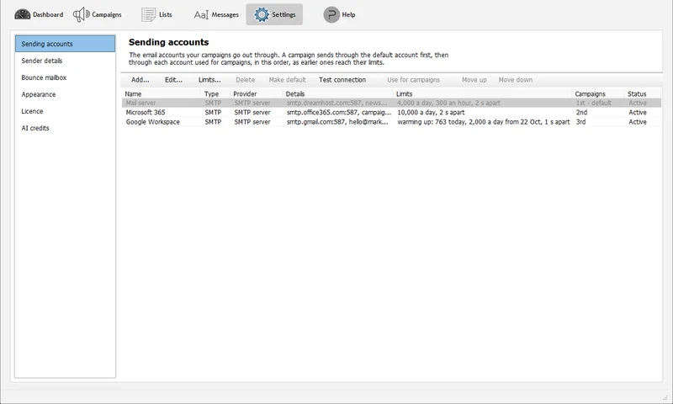Sort by the Type column header

[x=216, y=93]
